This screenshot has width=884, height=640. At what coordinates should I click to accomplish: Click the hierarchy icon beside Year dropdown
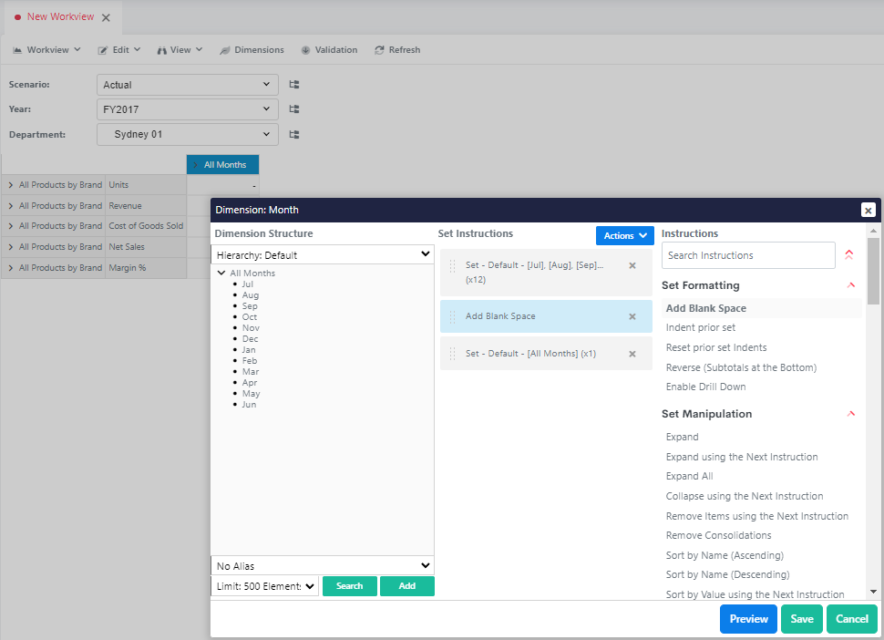coord(294,109)
